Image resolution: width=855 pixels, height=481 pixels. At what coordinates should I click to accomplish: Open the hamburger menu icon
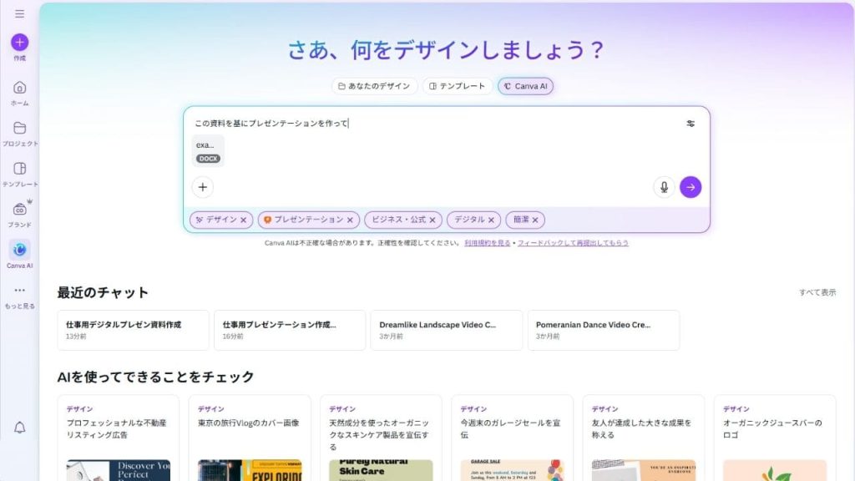click(19, 14)
